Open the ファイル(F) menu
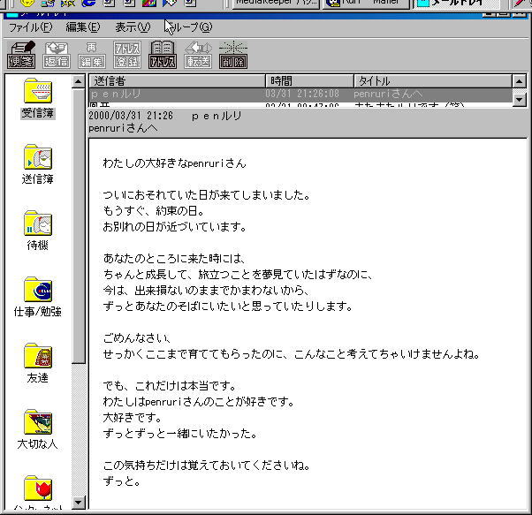The height and width of the screenshot is (515, 532). coord(30,27)
